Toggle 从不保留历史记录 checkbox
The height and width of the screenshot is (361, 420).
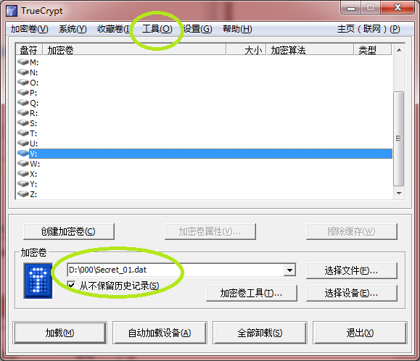pyautogui.click(x=71, y=286)
